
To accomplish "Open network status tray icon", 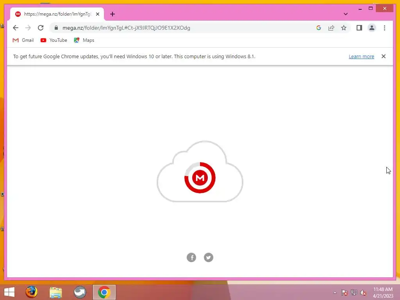I will tap(354, 293).
